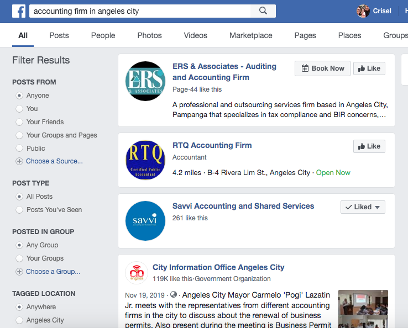The image size is (408, 328).
Task: Switch to the All tab
Action: 23,35
